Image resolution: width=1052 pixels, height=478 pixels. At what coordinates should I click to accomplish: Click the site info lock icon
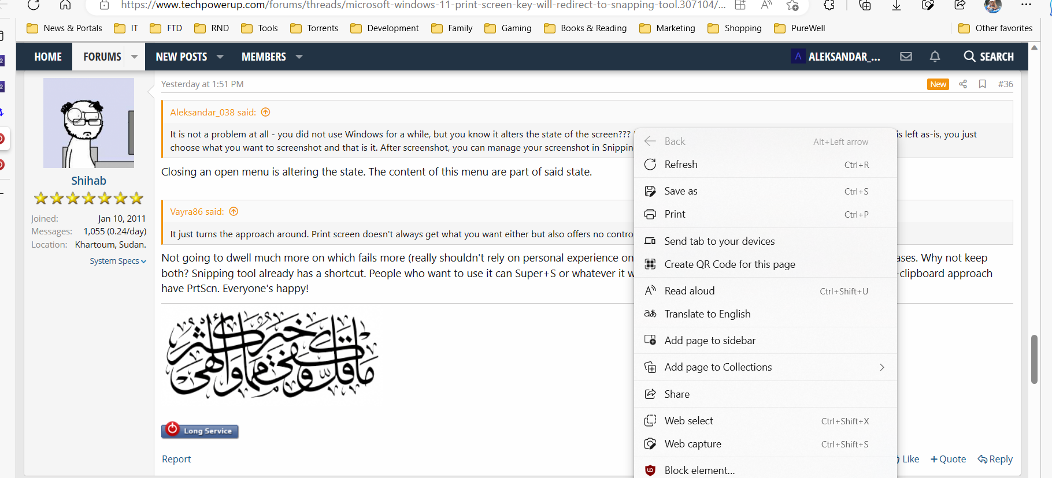coord(104,5)
